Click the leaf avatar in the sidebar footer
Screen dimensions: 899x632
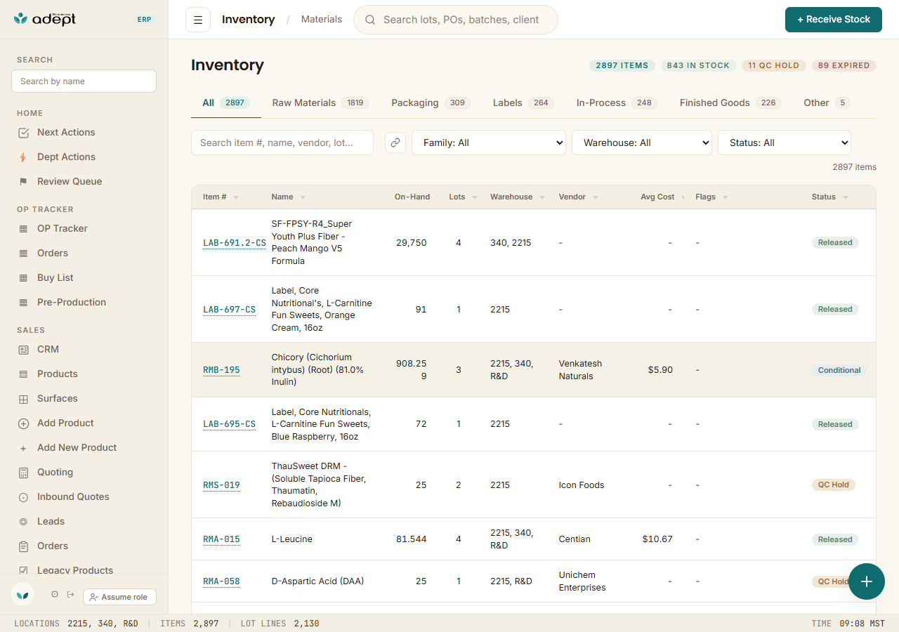tap(23, 595)
